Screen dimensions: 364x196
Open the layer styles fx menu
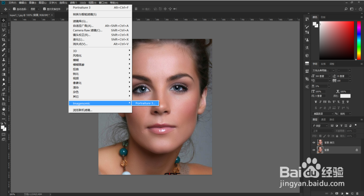332,193
